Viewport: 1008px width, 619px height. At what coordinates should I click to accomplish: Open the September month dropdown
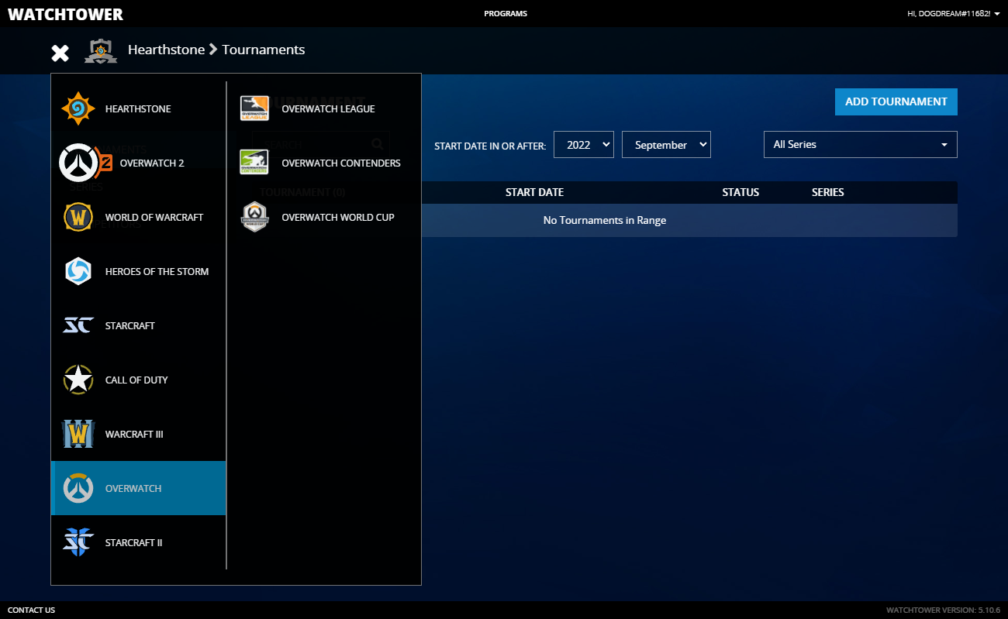666,145
